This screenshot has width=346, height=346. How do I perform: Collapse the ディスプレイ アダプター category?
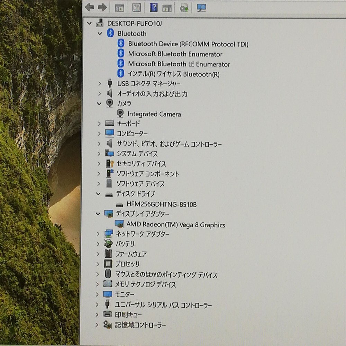click(x=98, y=214)
